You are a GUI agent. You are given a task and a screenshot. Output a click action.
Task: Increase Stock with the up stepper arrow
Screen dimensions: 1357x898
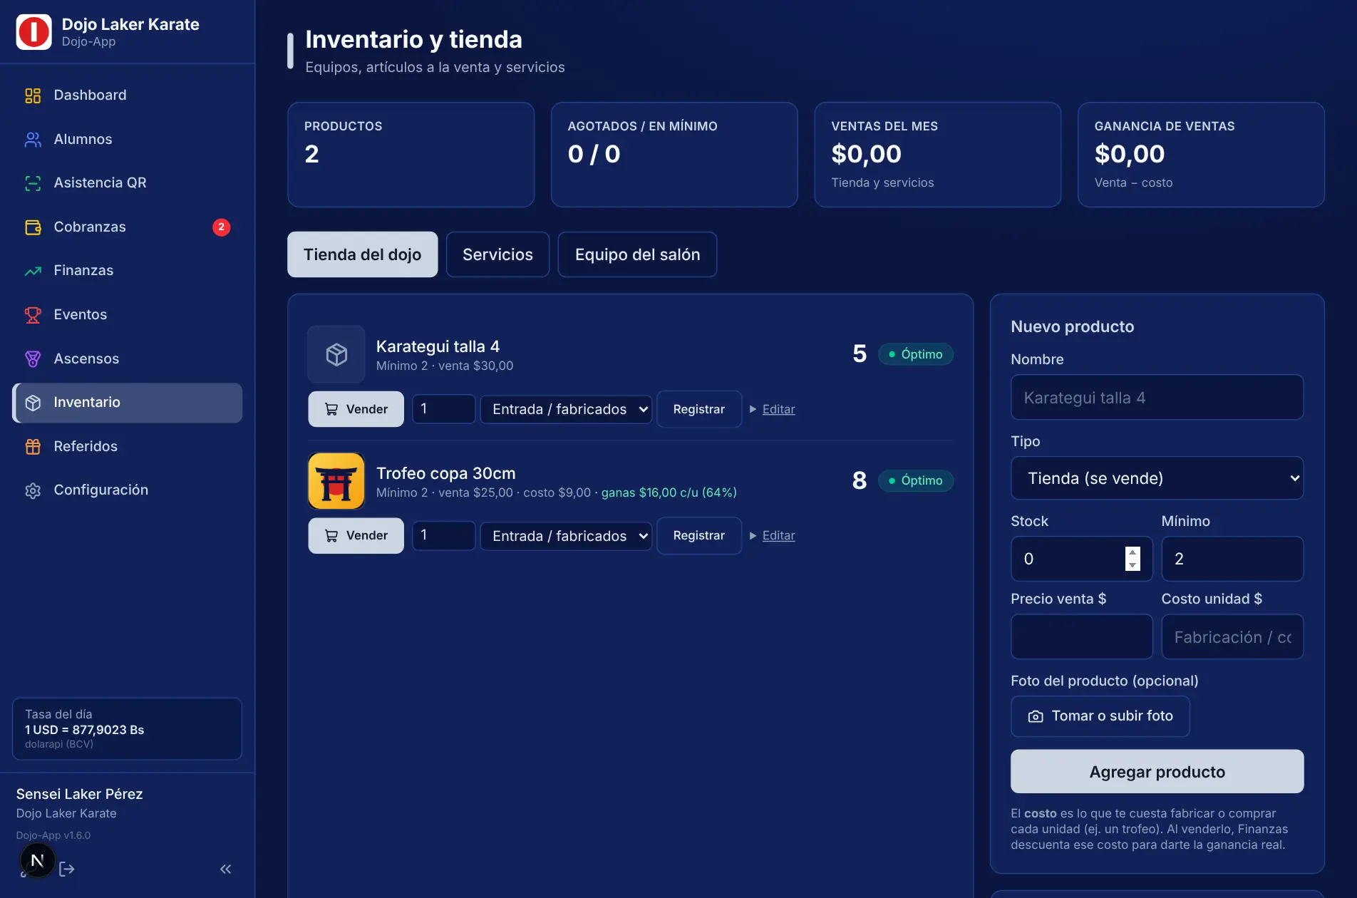tap(1132, 553)
